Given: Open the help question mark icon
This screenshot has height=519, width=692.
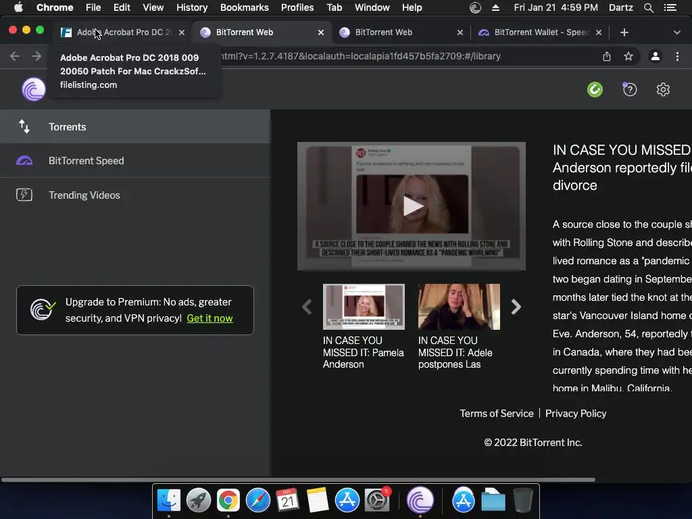Looking at the screenshot, I should point(630,90).
